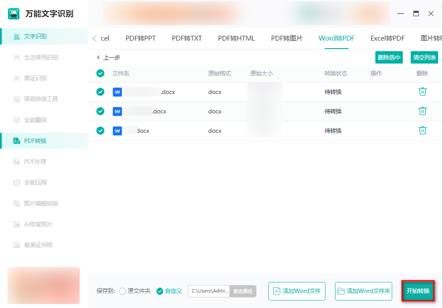Image resolution: width=443 pixels, height=308 pixels.
Task: Open the 全能翻译 tool
Action: click(x=37, y=119)
